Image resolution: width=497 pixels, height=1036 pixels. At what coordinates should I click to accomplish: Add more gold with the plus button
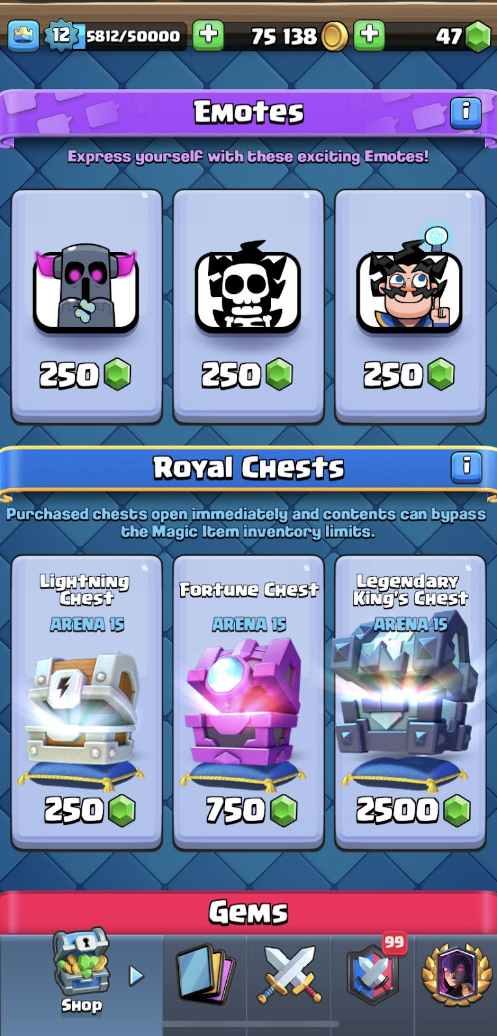pos(369,35)
